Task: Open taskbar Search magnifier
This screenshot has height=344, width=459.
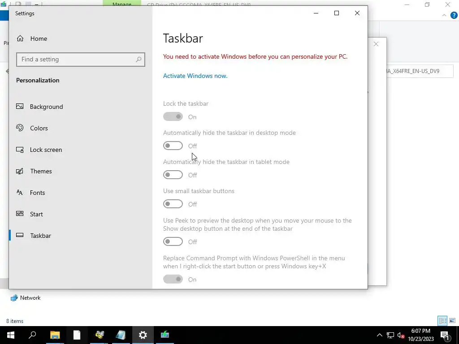Action: tap(32, 335)
